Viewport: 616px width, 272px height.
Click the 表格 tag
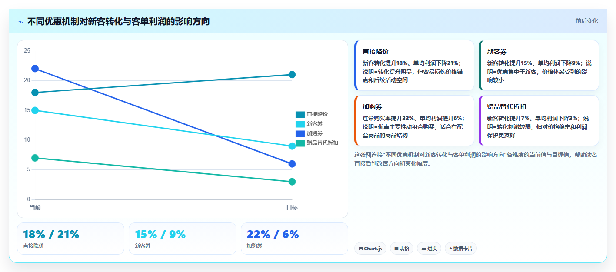point(402,249)
